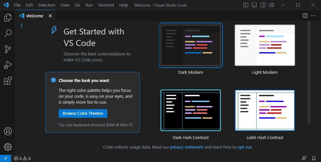Show the errors and warnings count
321x162 pixels.
22,158
